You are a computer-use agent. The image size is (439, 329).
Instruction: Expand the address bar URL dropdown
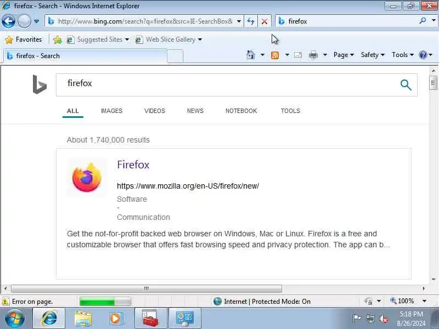pyautogui.click(x=239, y=21)
